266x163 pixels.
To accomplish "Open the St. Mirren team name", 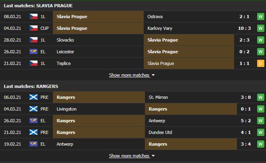I will [158, 97].
